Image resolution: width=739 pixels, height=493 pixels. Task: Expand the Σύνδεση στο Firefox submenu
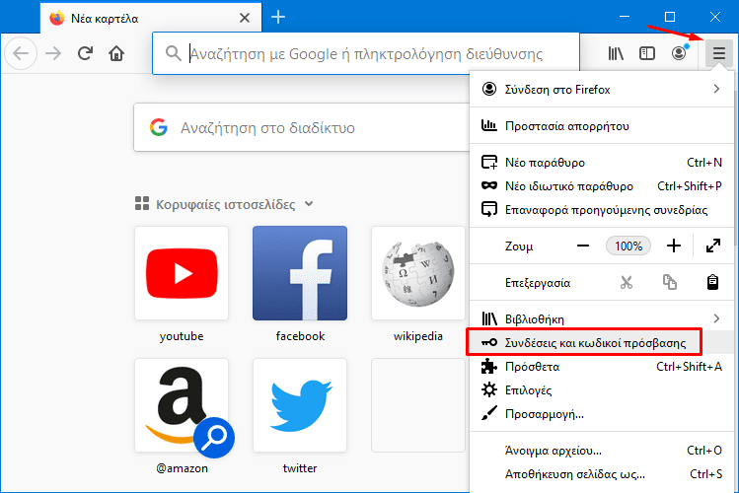[x=604, y=90]
